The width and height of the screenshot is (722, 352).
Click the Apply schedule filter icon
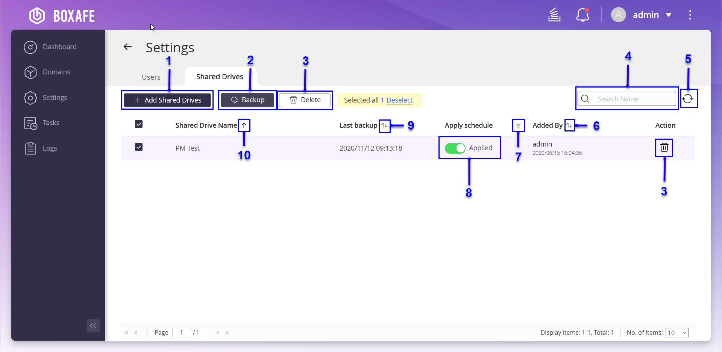tap(518, 125)
